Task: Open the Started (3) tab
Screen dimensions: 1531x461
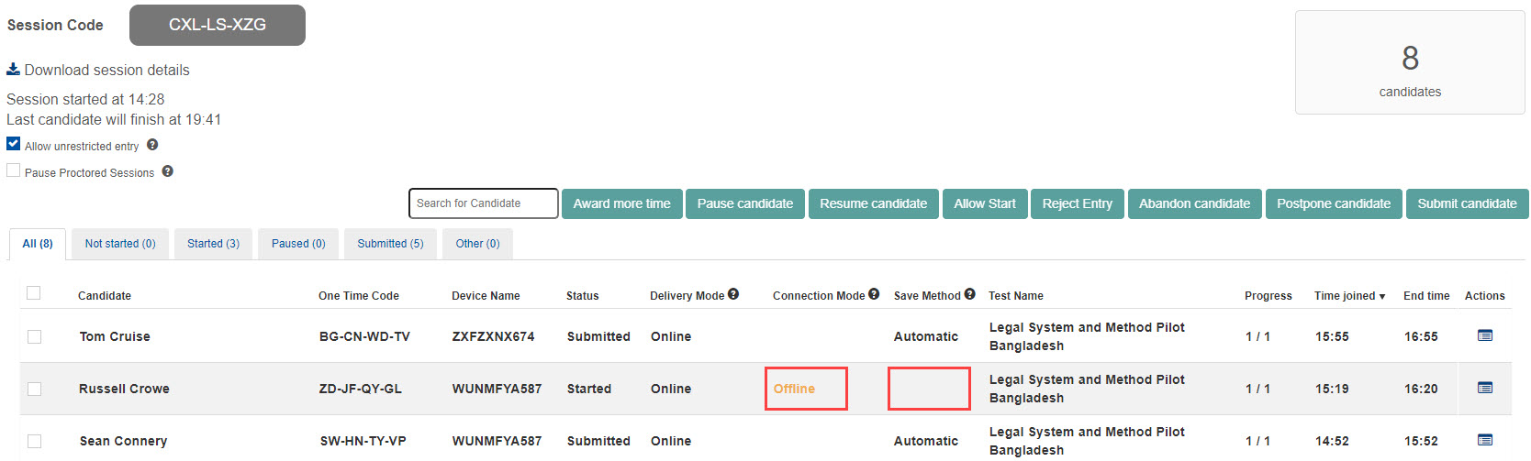Action: pos(213,244)
